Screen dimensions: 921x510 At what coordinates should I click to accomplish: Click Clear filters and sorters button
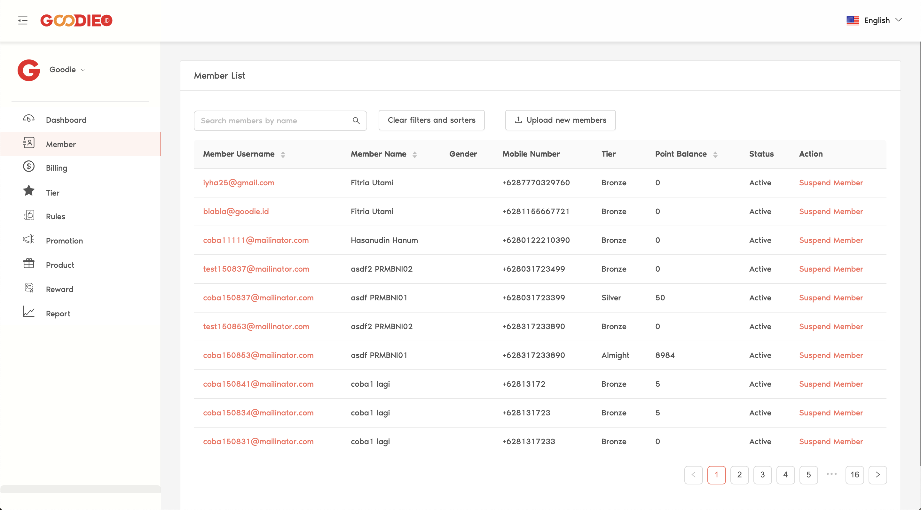click(x=431, y=120)
